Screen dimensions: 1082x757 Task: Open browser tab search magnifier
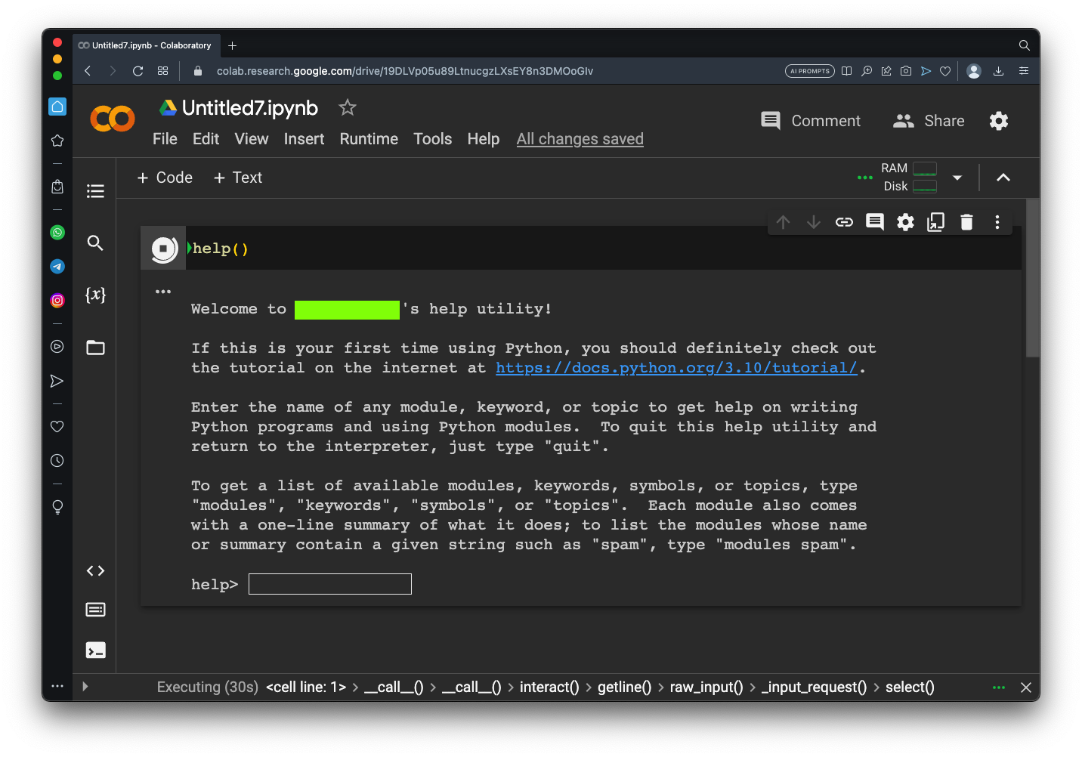[x=1025, y=45]
